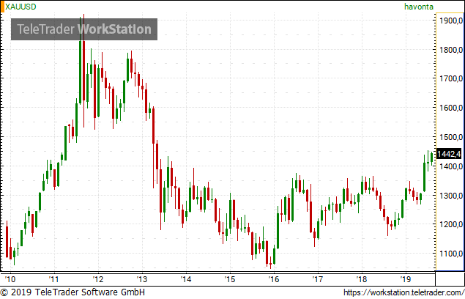Click the 1442,4 current price tag
This screenshot has width=465, height=299.
(449, 154)
